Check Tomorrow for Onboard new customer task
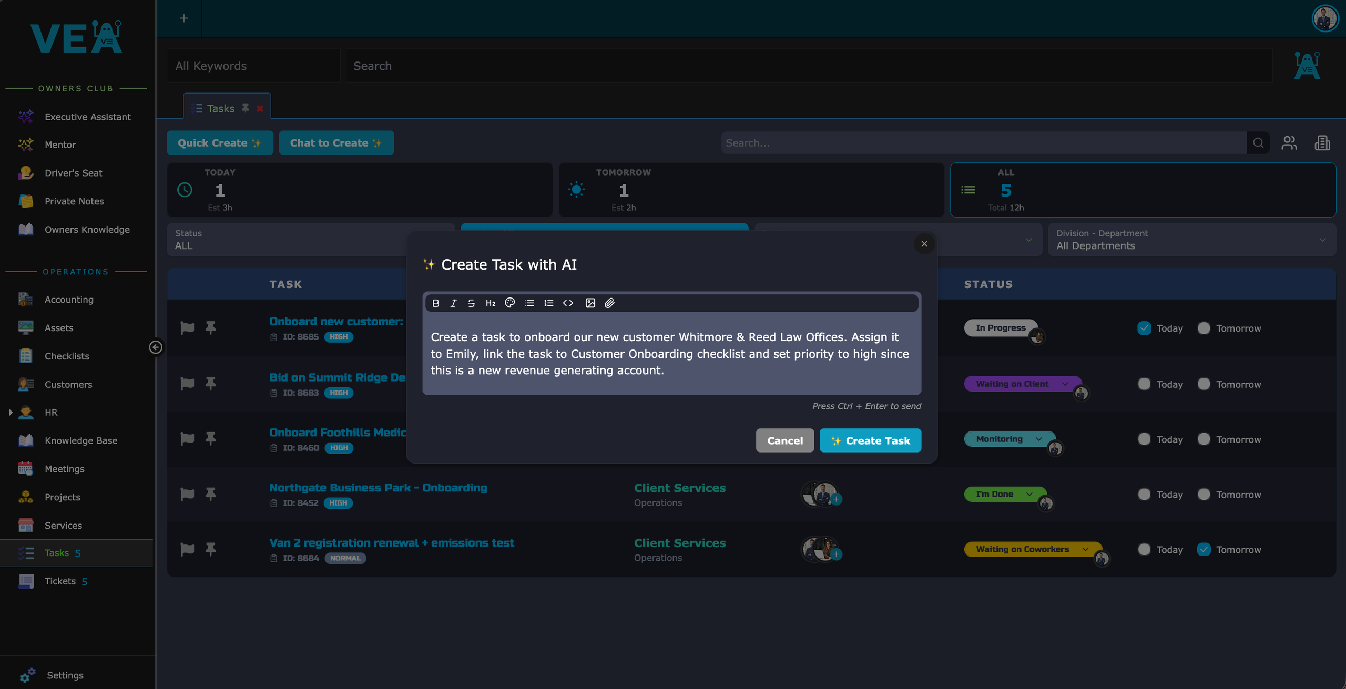The width and height of the screenshot is (1346, 689). pos(1204,328)
